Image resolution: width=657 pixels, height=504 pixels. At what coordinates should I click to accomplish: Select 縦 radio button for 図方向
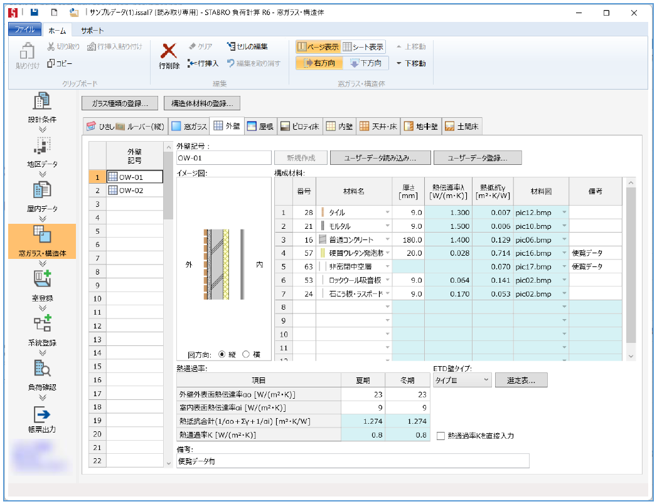(x=222, y=354)
